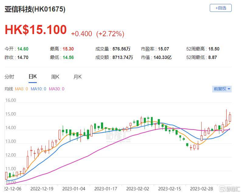The image size is (242, 194).
Task: Click the percentage change (+2.72%)
Action: [x=110, y=34]
